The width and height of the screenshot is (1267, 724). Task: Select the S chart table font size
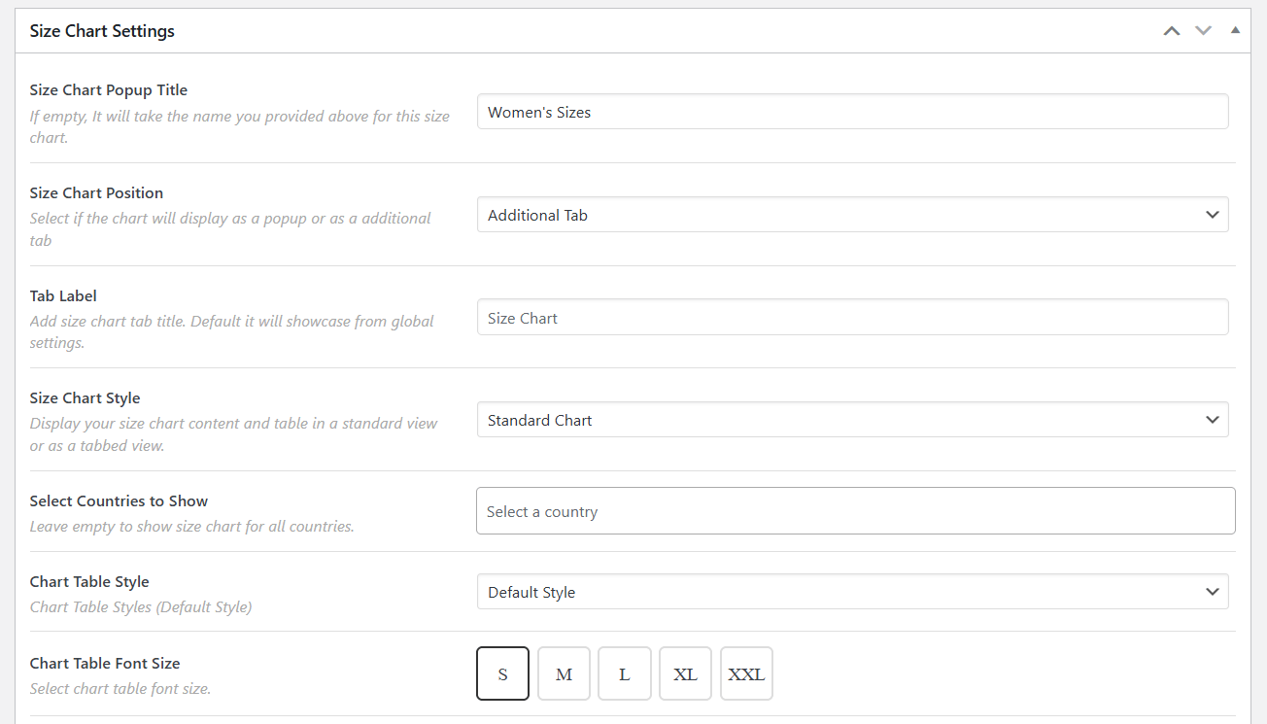click(502, 672)
